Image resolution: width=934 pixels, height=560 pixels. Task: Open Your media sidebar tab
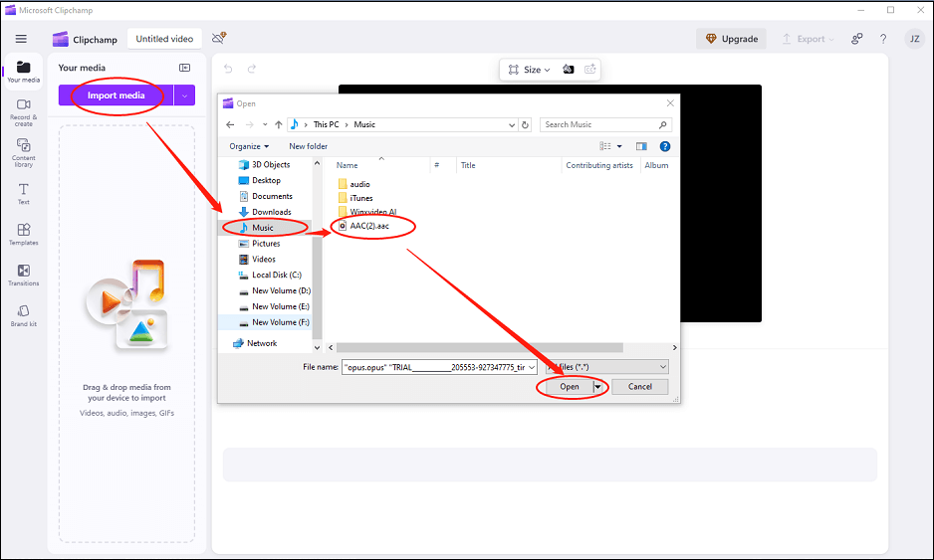click(x=23, y=72)
